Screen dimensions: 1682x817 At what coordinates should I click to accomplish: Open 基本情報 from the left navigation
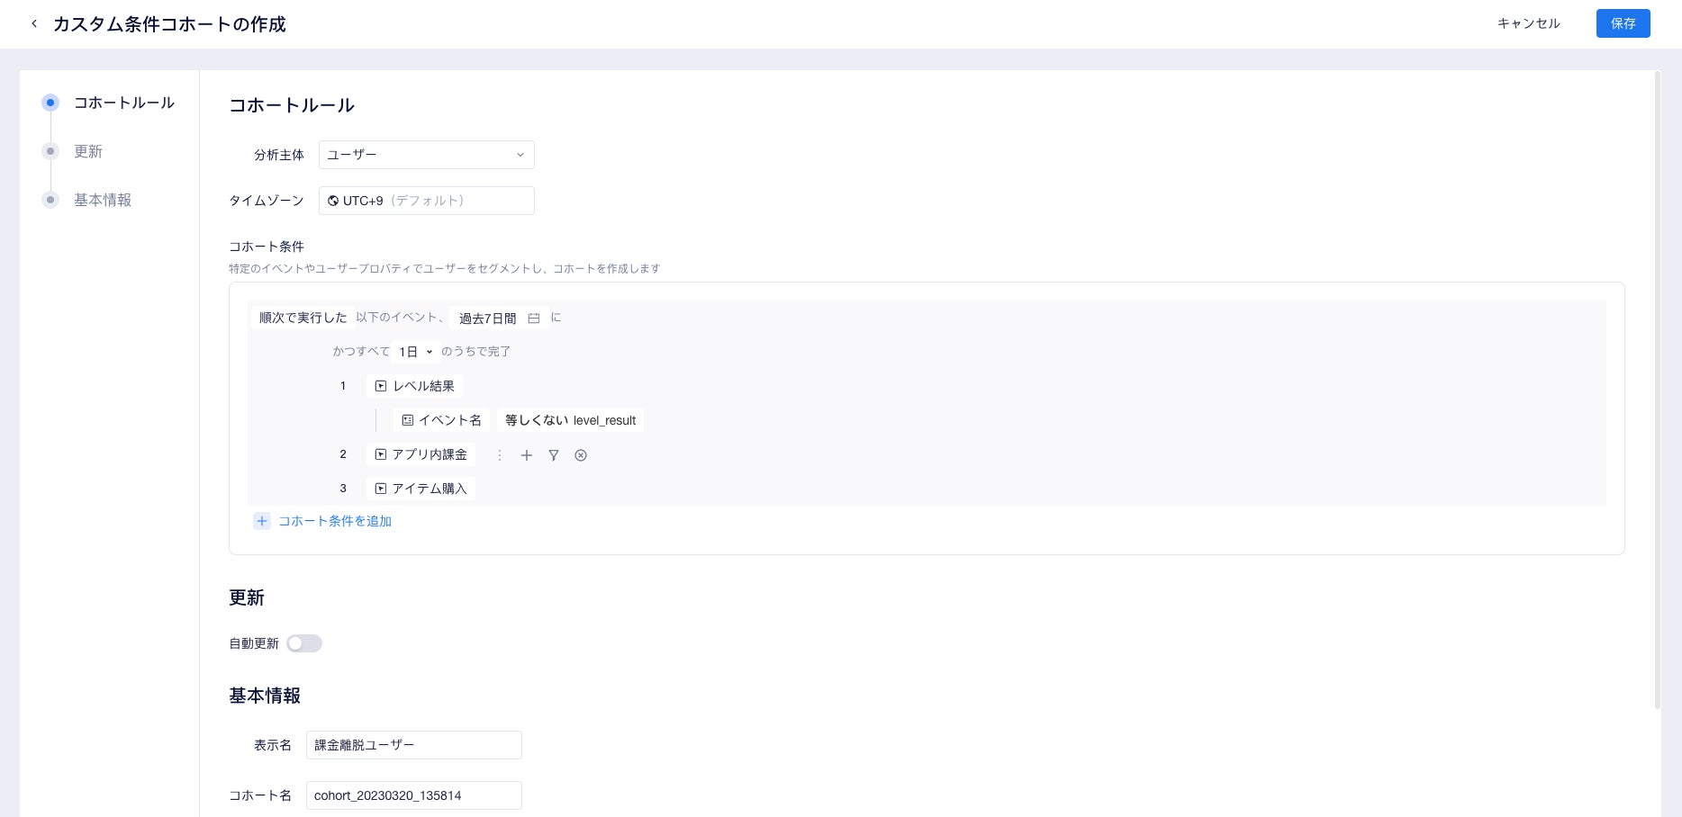(103, 200)
